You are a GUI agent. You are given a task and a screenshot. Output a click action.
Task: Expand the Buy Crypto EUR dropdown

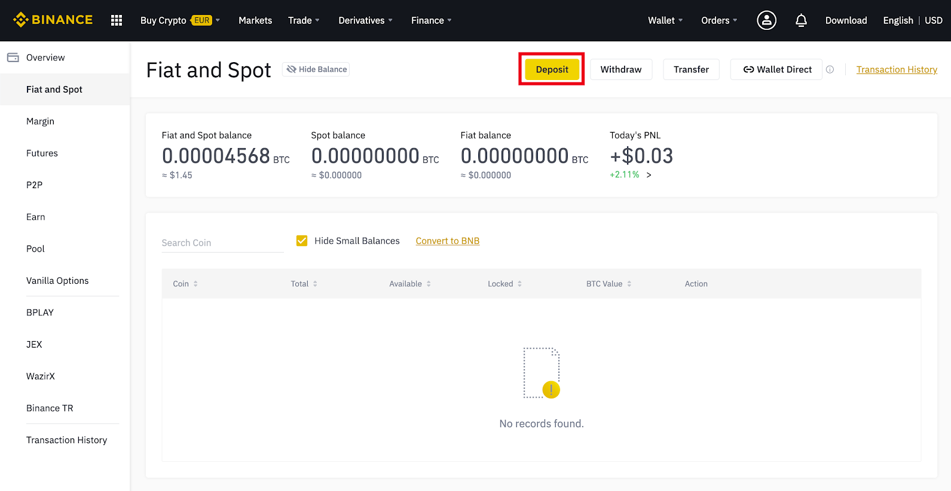tap(180, 20)
